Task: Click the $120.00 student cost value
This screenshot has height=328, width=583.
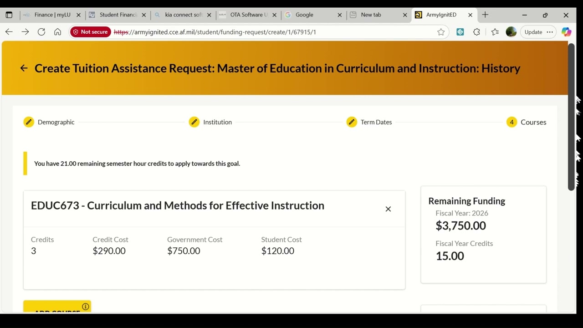Action: 278,251
